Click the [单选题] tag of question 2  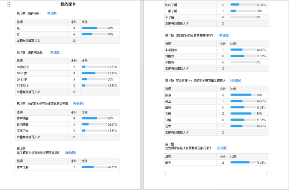55,53
